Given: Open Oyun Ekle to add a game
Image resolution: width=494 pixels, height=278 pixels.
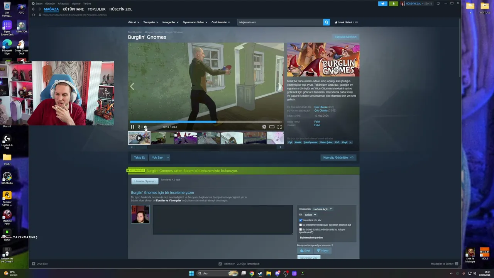Looking at the screenshot, I should coord(40,264).
